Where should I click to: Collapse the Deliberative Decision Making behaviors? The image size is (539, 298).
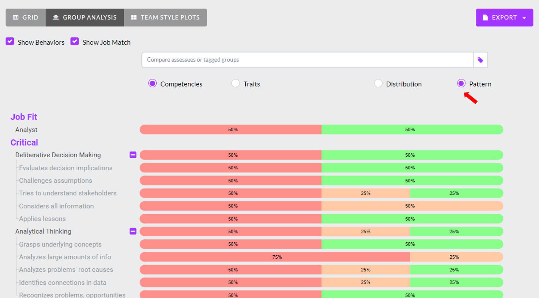(133, 155)
